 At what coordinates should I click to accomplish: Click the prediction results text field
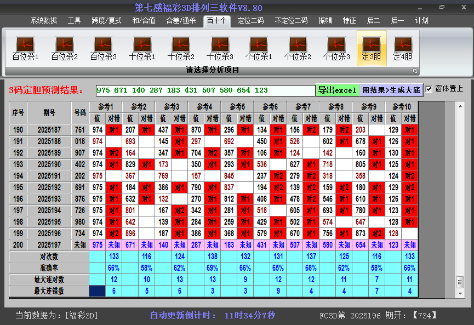tap(205, 90)
